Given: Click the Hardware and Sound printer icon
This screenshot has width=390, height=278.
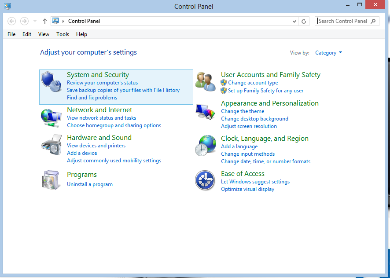Looking at the screenshot, I should tap(51, 145).
